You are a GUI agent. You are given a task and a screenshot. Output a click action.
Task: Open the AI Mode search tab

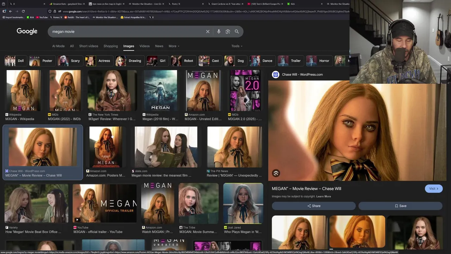[x=58, y=46]
